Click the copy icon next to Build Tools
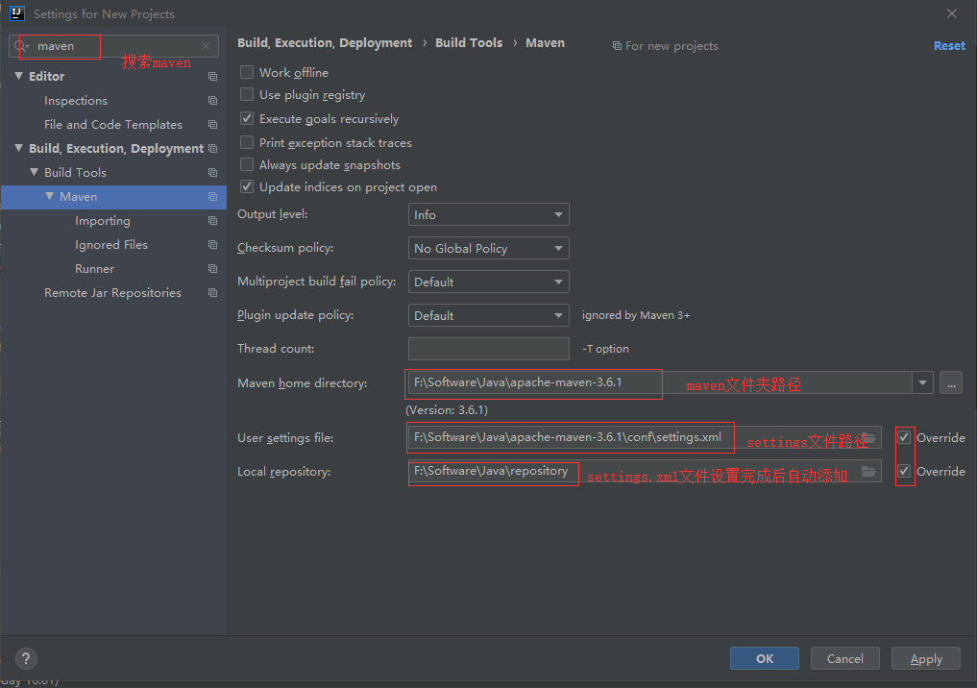 [x=212, y=173]
